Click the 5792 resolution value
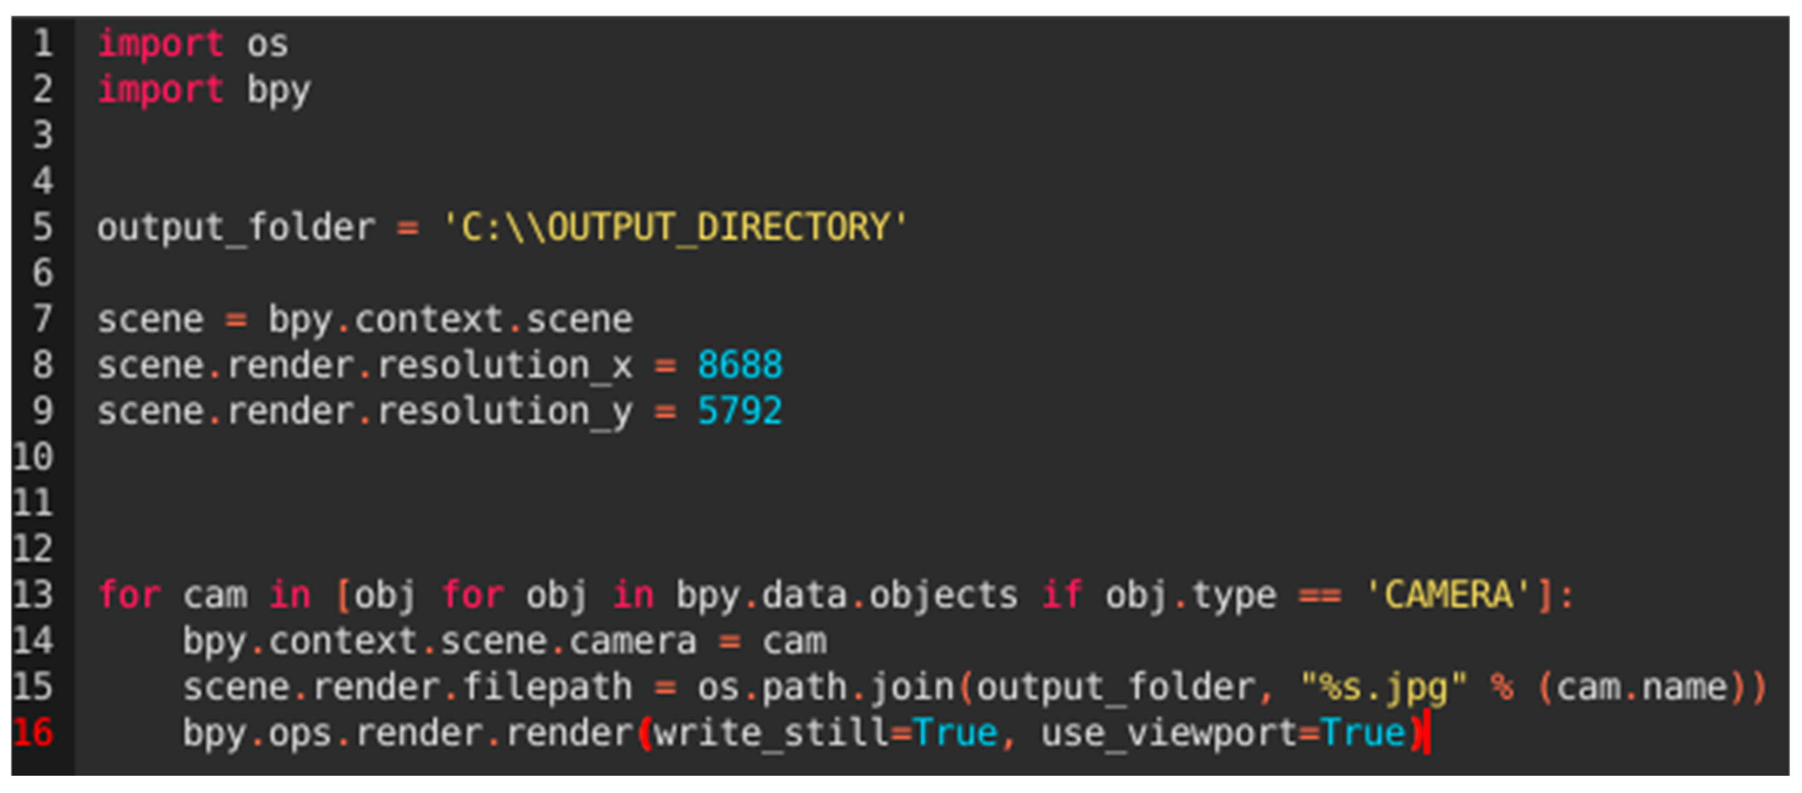 (x=739, y=411)
